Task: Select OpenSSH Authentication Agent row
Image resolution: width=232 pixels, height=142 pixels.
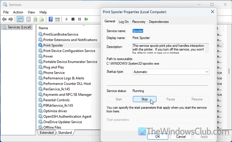Action: click(67, 116)
